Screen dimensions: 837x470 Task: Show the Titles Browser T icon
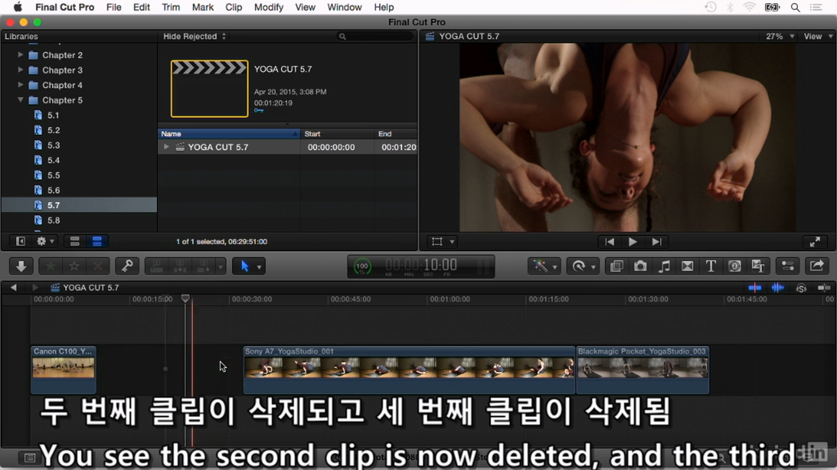(x=711, y=266)
